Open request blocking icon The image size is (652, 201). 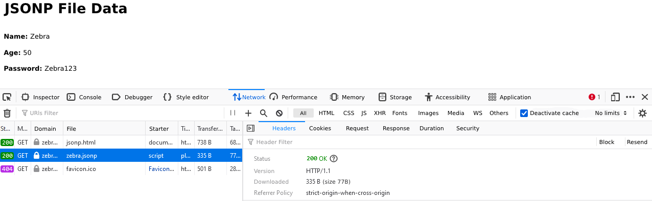(279, 113)
